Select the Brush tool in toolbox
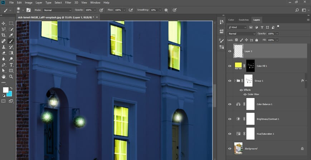Viewport: 311px width, 160px height. coord(11,41)
